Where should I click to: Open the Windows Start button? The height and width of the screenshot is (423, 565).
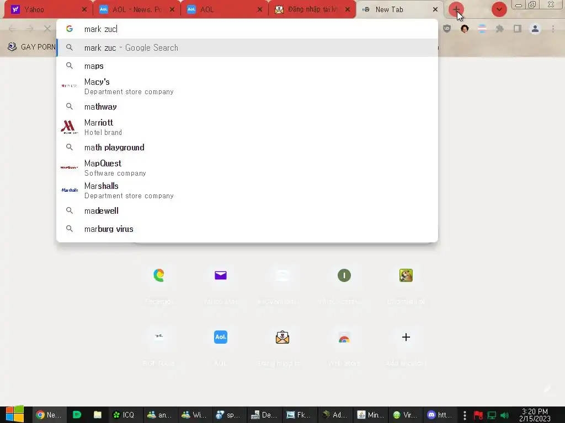tap(14, 415)
